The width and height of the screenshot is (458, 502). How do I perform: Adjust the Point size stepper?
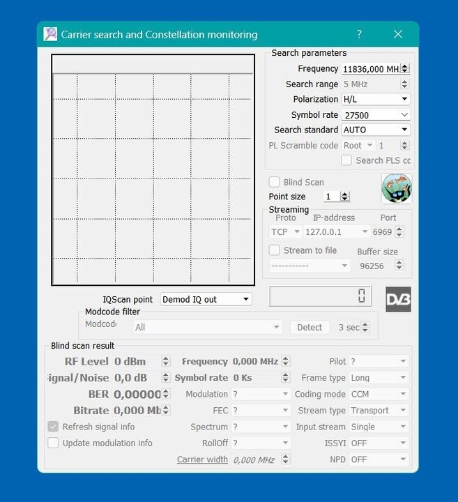[x=344, y=197]
